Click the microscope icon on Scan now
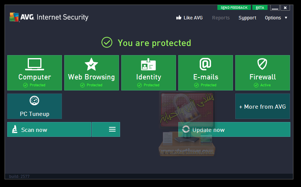 click(15, 129)
